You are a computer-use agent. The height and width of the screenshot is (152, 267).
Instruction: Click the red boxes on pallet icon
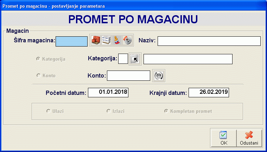click(96, 40)
